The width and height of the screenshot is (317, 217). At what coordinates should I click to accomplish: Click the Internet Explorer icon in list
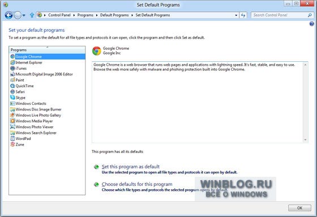click(12, 62)
